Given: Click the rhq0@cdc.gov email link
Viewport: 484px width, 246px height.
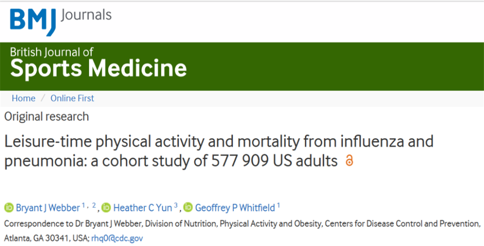Looking at the screenshot, I should pyautogui.click(x=117, y=238).
